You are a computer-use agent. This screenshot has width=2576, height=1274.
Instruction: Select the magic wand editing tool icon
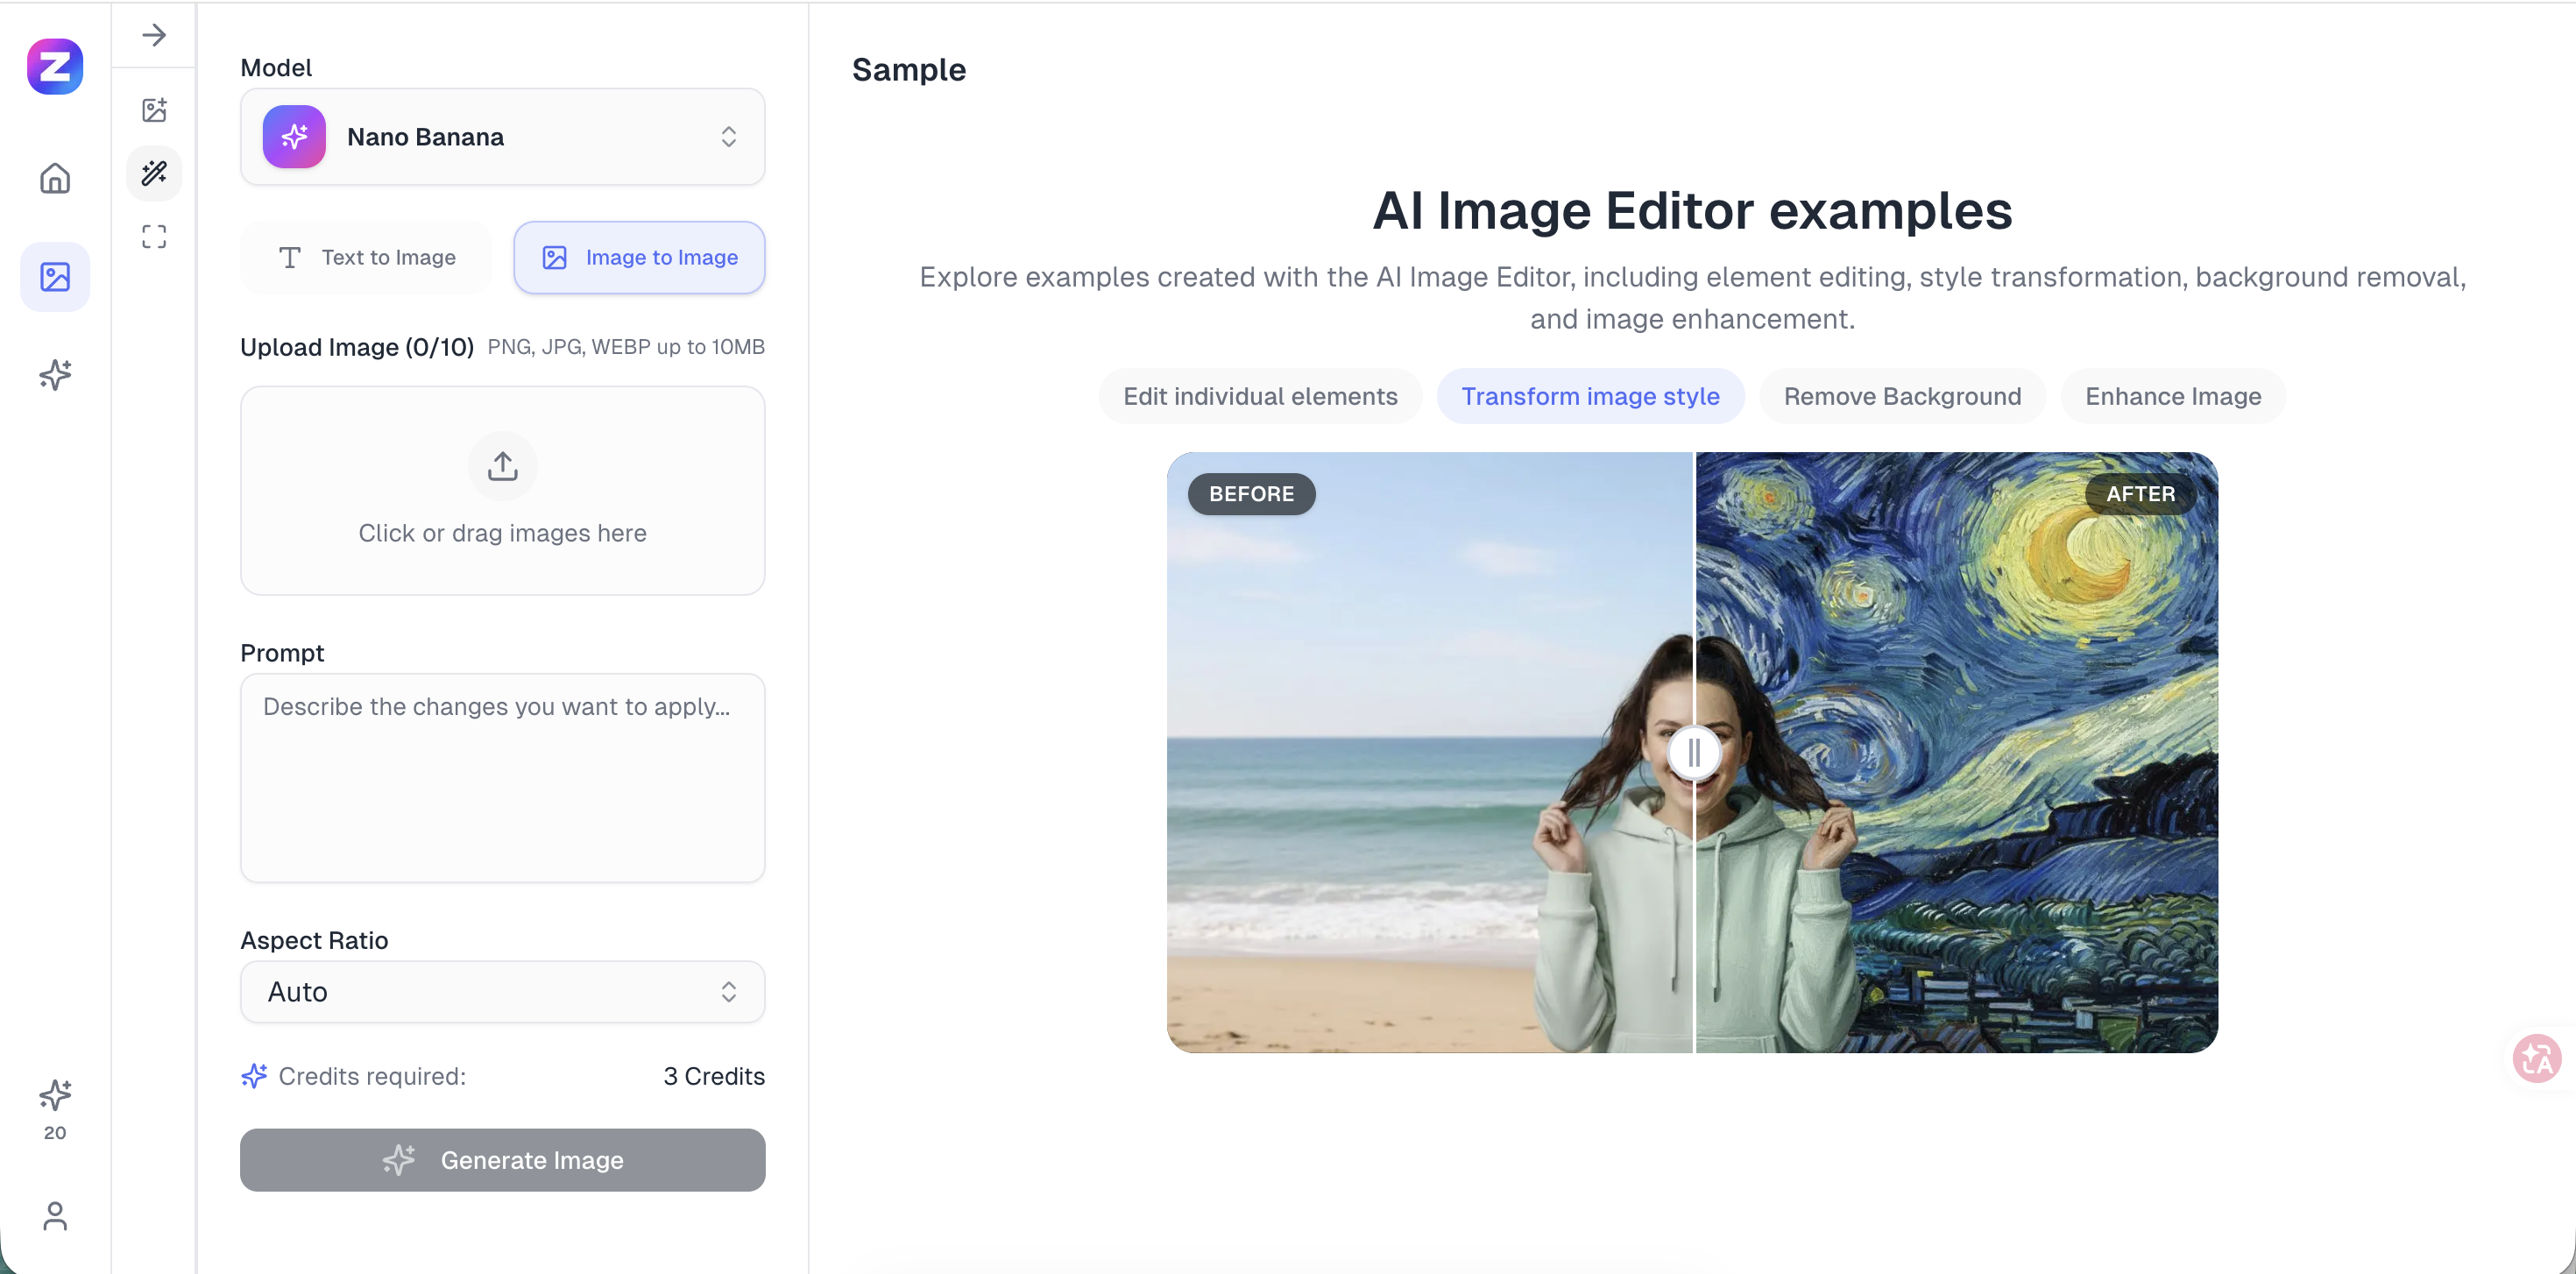(x=154, y=173)
